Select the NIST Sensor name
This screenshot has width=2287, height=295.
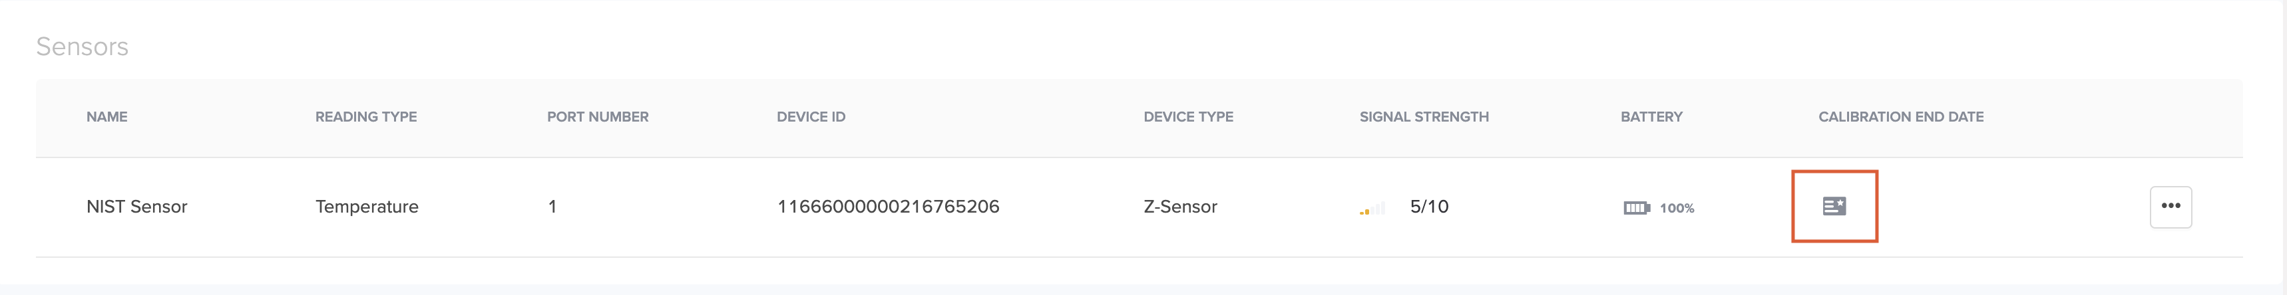coord(136,207)
